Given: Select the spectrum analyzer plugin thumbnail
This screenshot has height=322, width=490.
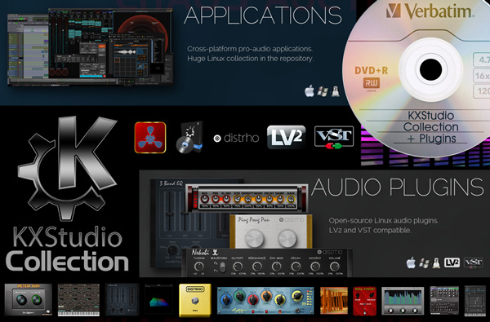Looking at the screenshot, I should tap(403, 301).
